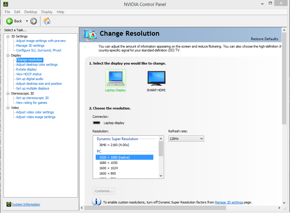The height and width of the screenshot is (213, 290).
Task: Collapse the 3D Settings tree node
Action: (8, 37)
